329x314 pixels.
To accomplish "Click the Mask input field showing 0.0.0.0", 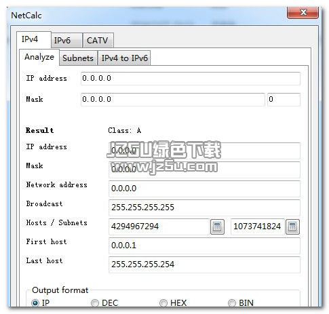I will (x=173, y=100).
